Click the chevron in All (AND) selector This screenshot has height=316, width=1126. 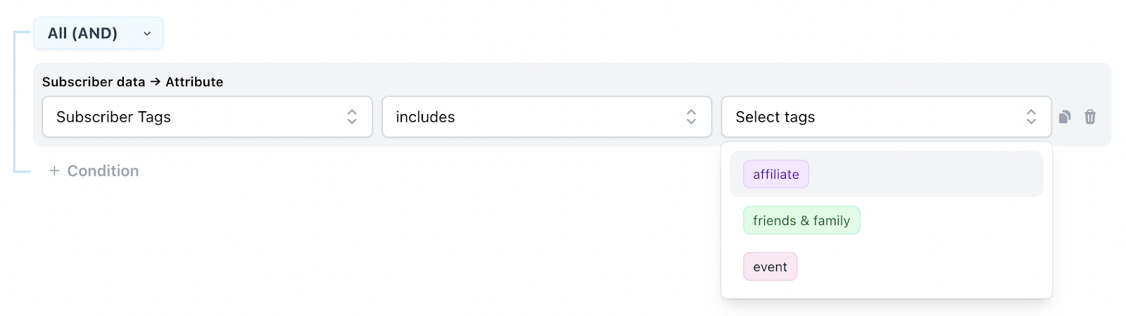pos(147,34)
